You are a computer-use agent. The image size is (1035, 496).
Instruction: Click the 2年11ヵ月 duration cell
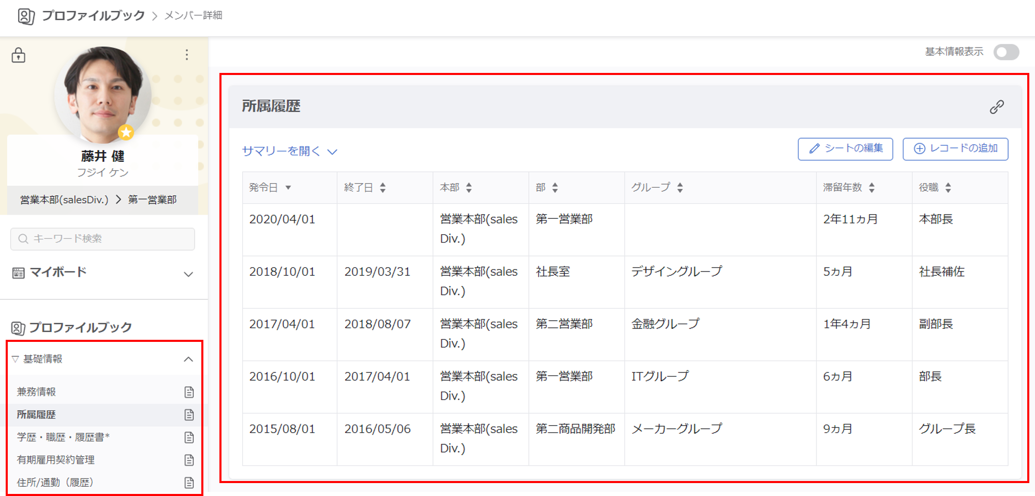coord(850,219)
